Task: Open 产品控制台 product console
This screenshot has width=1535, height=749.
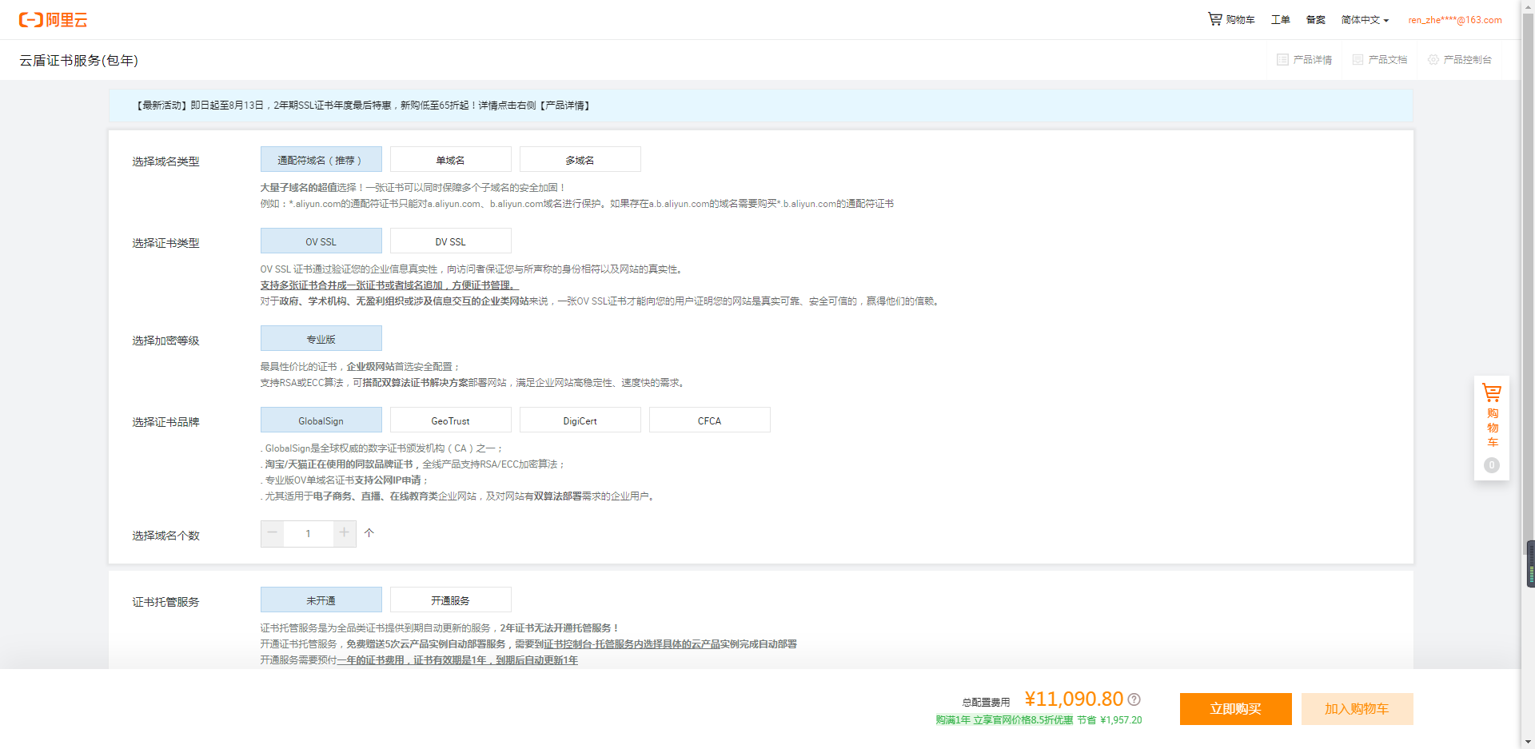Action: (x=1460, y=60)
